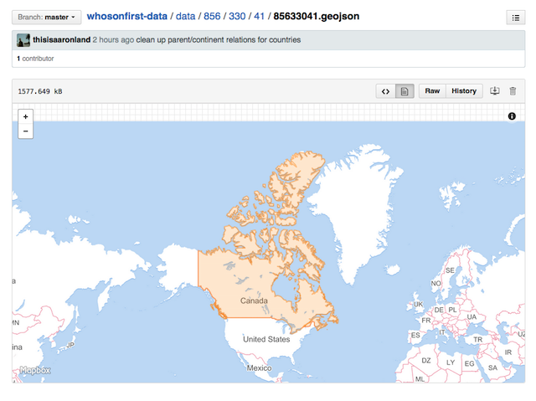
Task: Click the UK label on map
Action: [419, 304]
